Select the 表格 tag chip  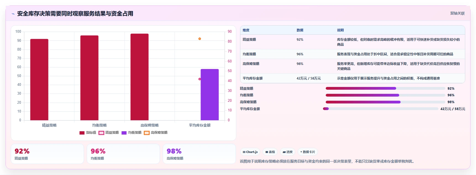tap(270, 152)
